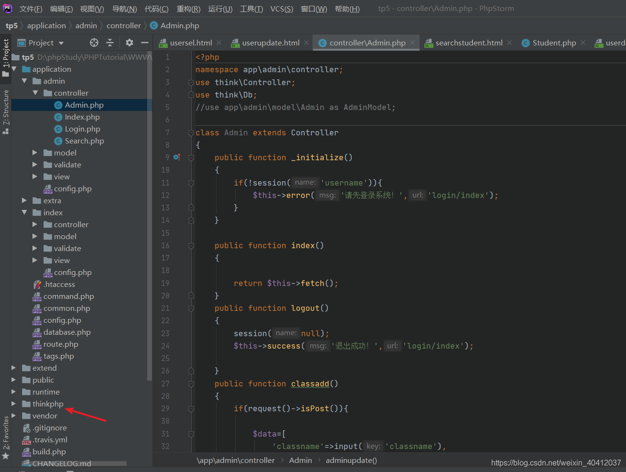Collapse the application folder

tap(14, 69)
